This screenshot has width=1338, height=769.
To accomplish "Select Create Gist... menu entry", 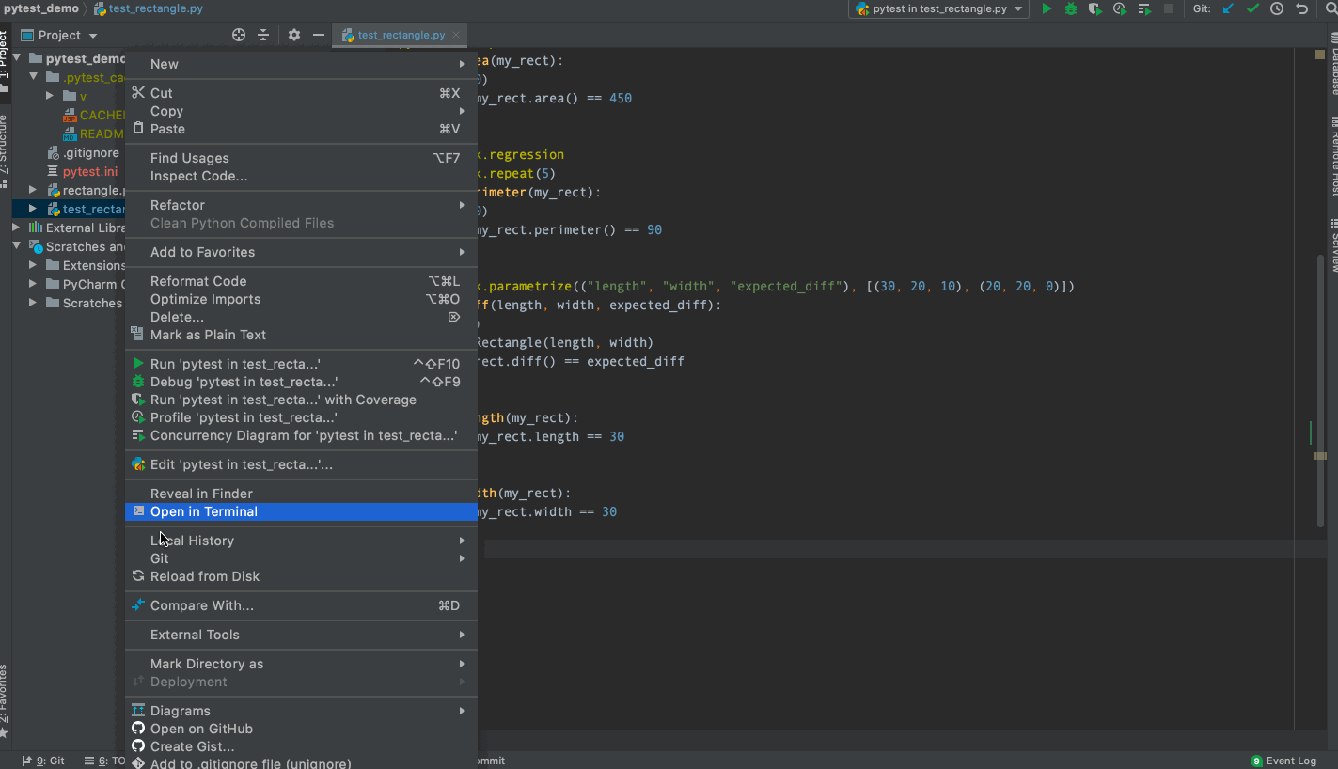I will [x=301, y=746].
